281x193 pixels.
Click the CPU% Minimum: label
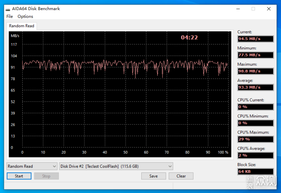click(253, 116)
